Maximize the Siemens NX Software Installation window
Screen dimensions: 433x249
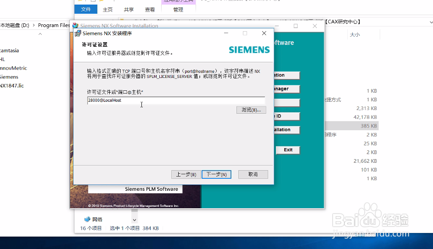296,26
